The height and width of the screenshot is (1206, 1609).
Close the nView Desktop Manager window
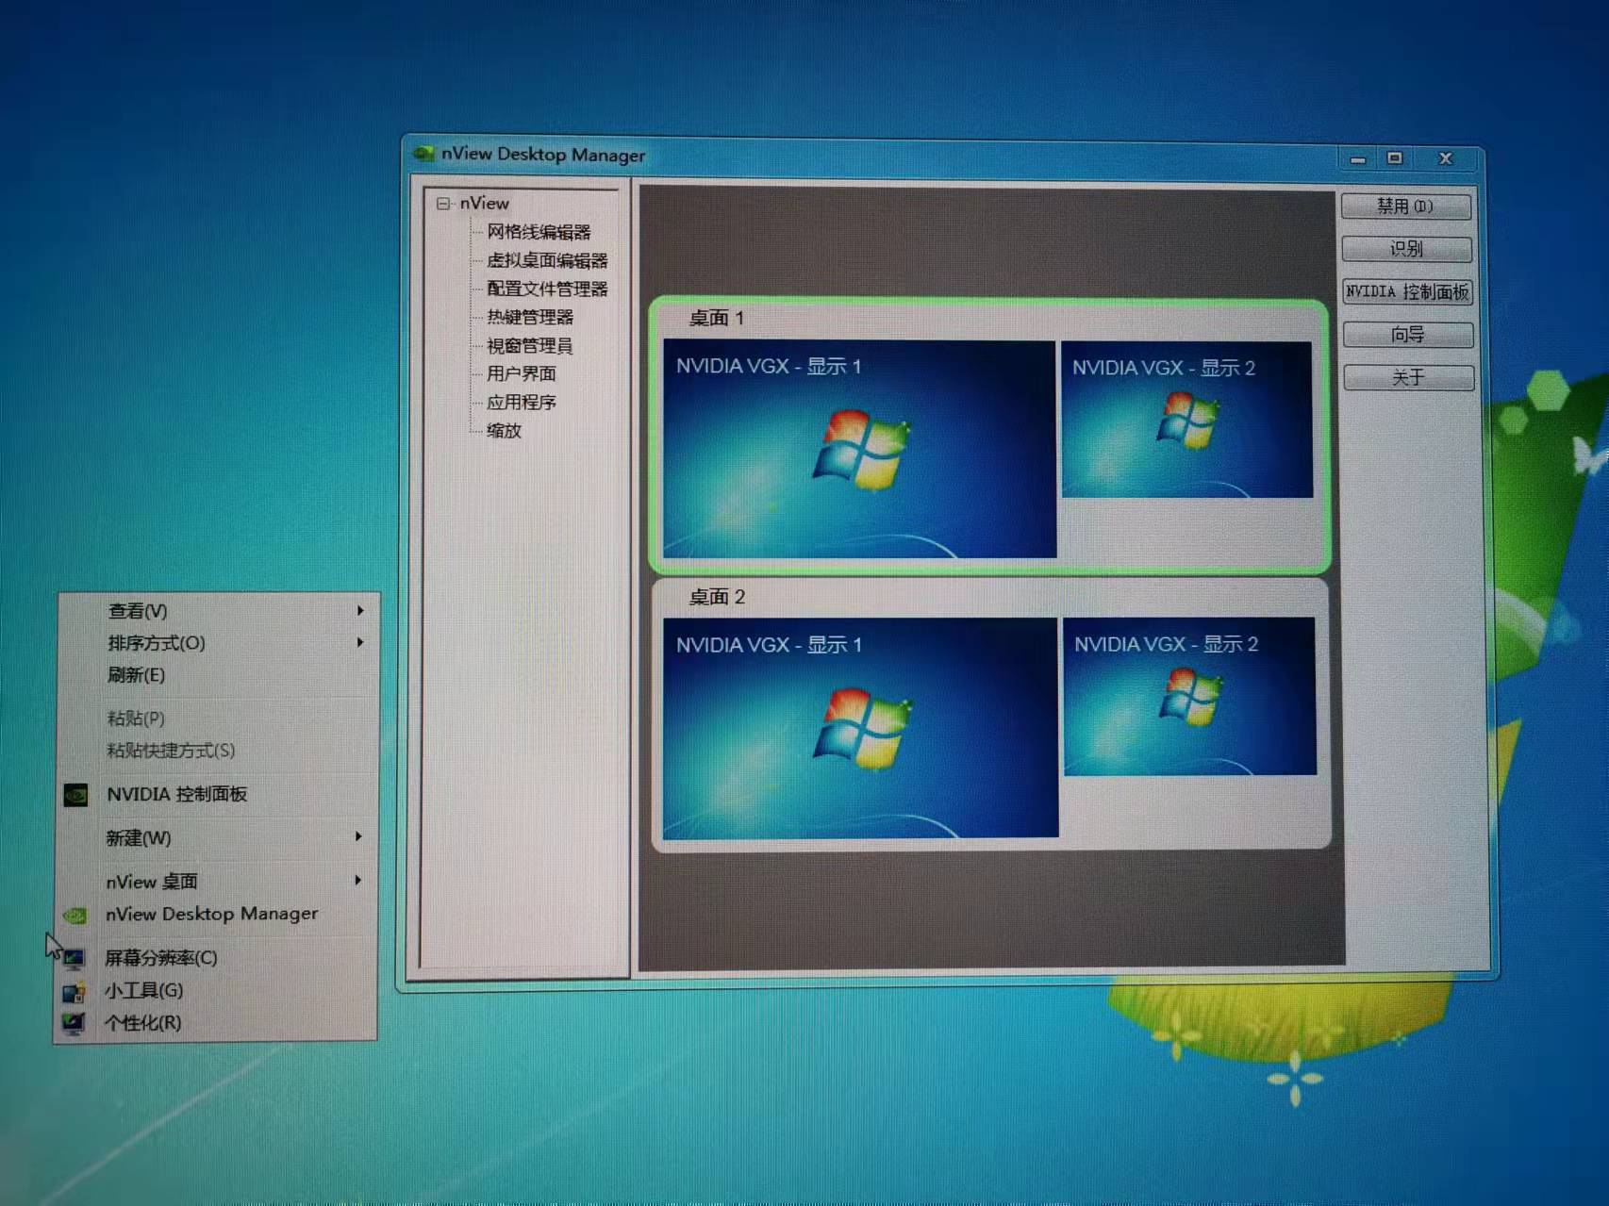click(1445, 158)
